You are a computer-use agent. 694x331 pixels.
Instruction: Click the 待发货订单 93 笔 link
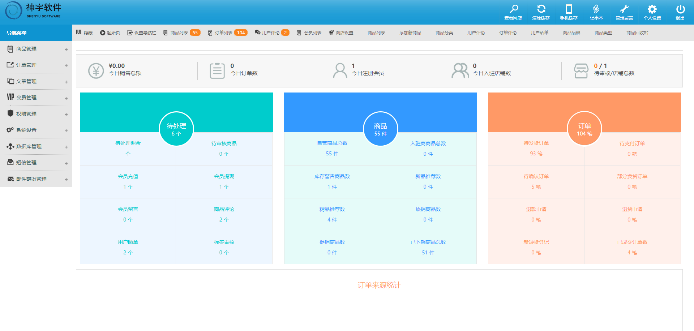[536, 149]
